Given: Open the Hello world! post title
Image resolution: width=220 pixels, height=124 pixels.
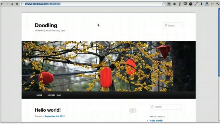Looking at the screenshot, I should click(x=48, y=110).
